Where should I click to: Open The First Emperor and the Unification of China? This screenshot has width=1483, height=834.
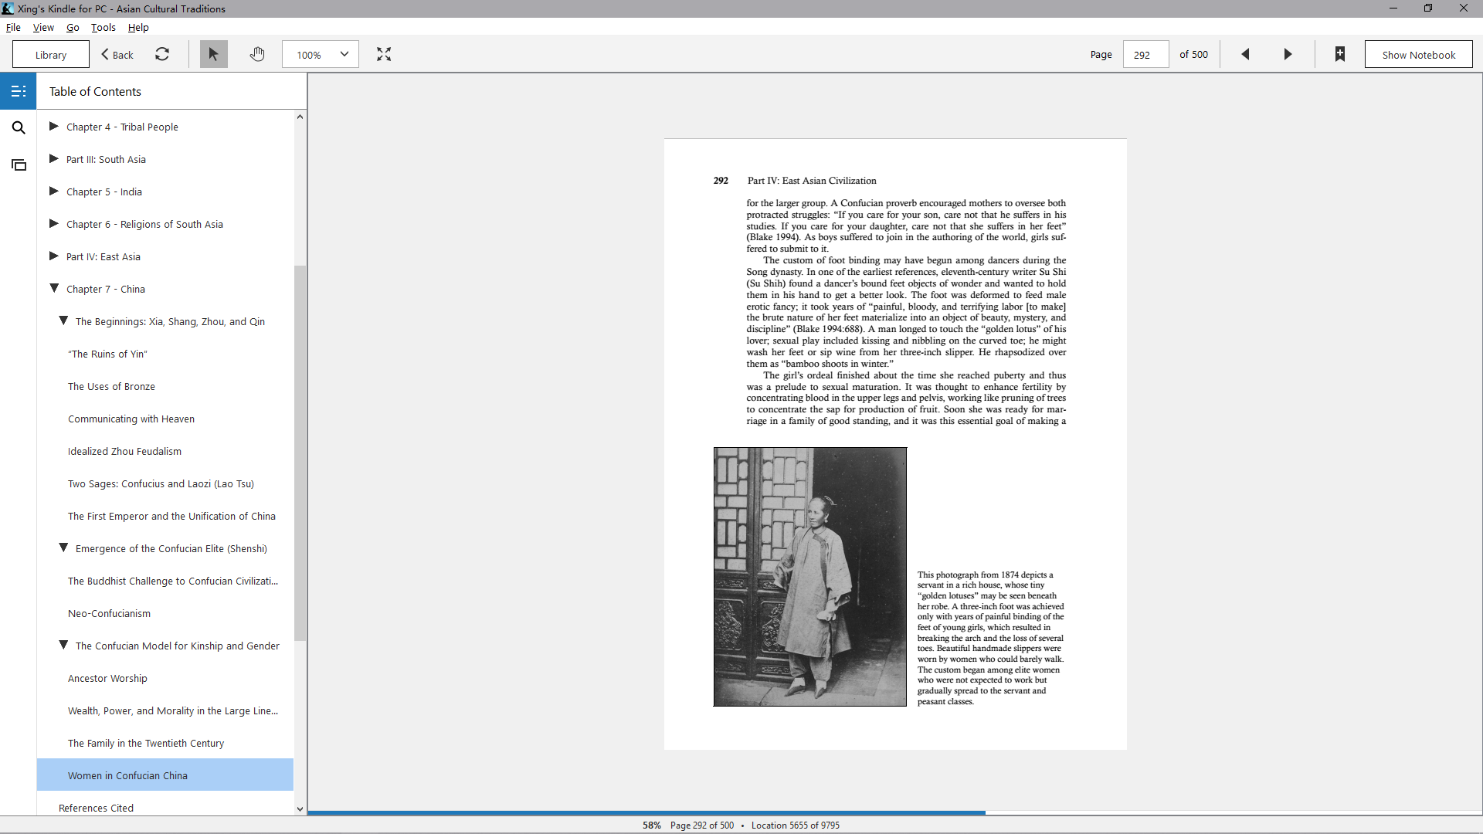pos(171,516)
